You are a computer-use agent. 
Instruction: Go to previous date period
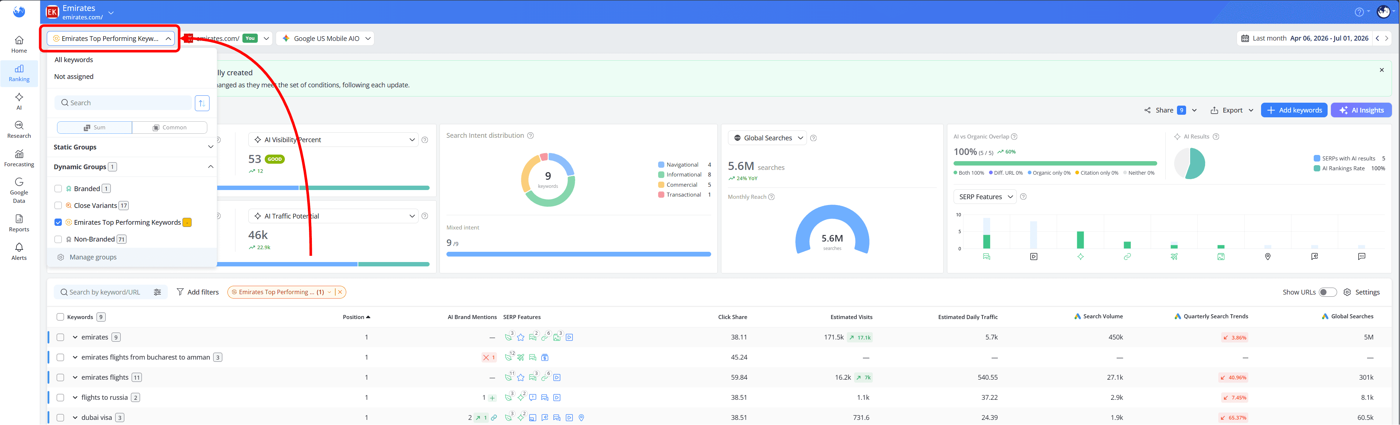pos(1377,39)
